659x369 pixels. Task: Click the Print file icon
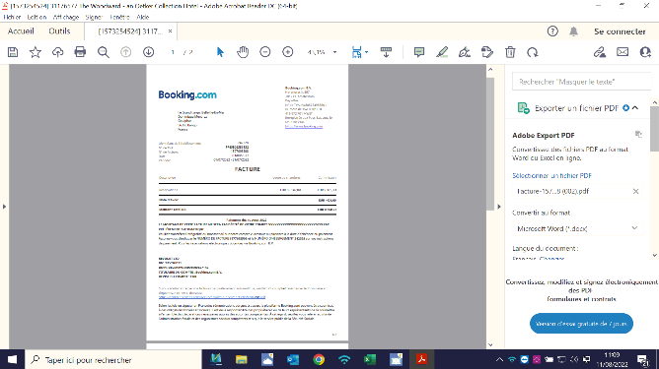[80, 52]
